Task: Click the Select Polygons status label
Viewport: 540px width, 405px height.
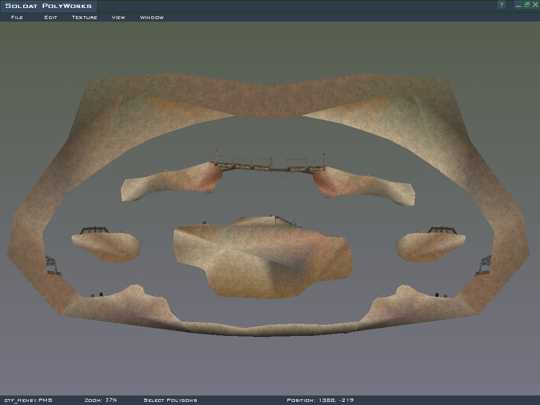Action: (170, 400)
